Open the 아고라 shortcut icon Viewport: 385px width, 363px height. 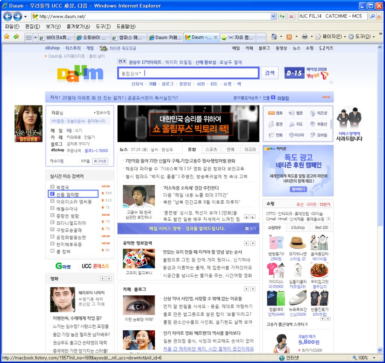coord(296,135)
